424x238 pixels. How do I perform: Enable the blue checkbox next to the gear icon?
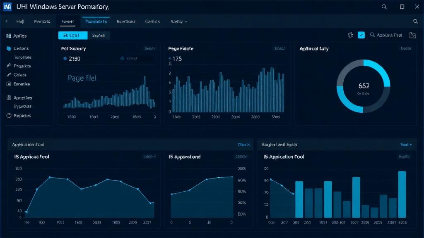coord(361,35)
